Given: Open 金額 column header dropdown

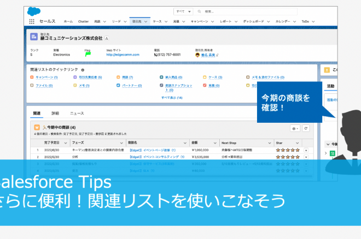Looking at the screenshot, I should 215,143.
